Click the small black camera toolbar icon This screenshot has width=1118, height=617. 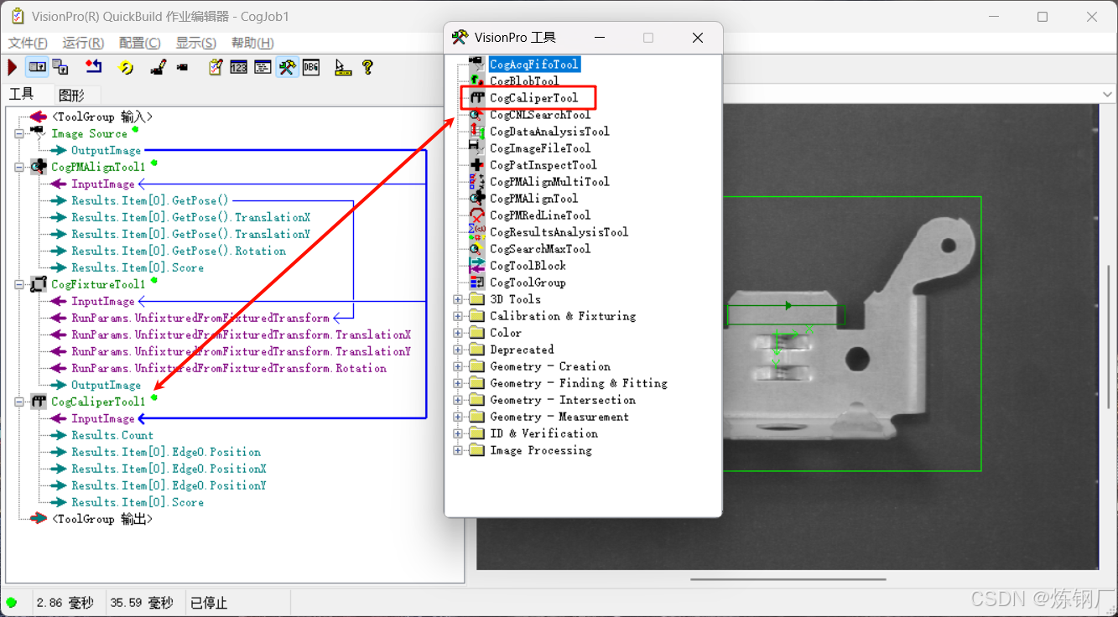click(182, 67)
